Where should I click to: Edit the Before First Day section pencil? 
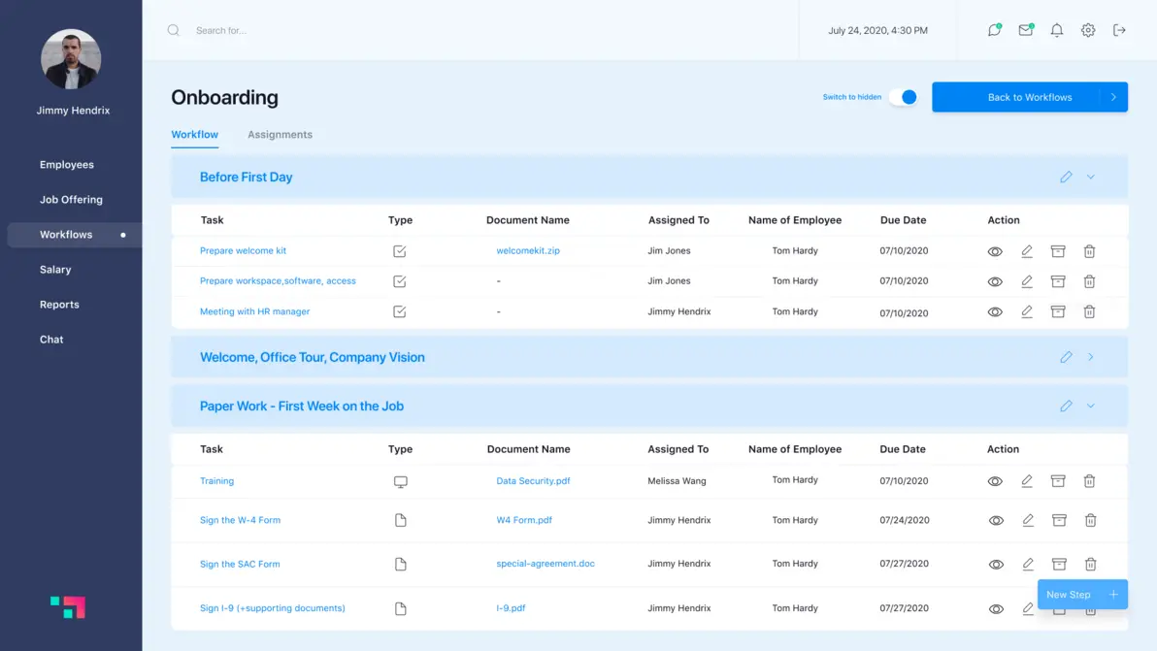[1066, 177]
